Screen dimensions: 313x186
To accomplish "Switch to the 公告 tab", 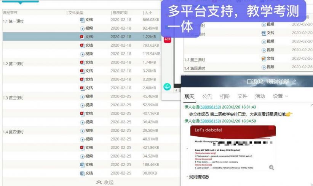I will pos(207,96).
